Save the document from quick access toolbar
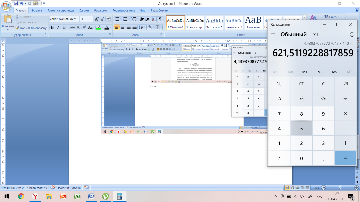Viewport: 360px width, 202px height. [x=16, y=3]
